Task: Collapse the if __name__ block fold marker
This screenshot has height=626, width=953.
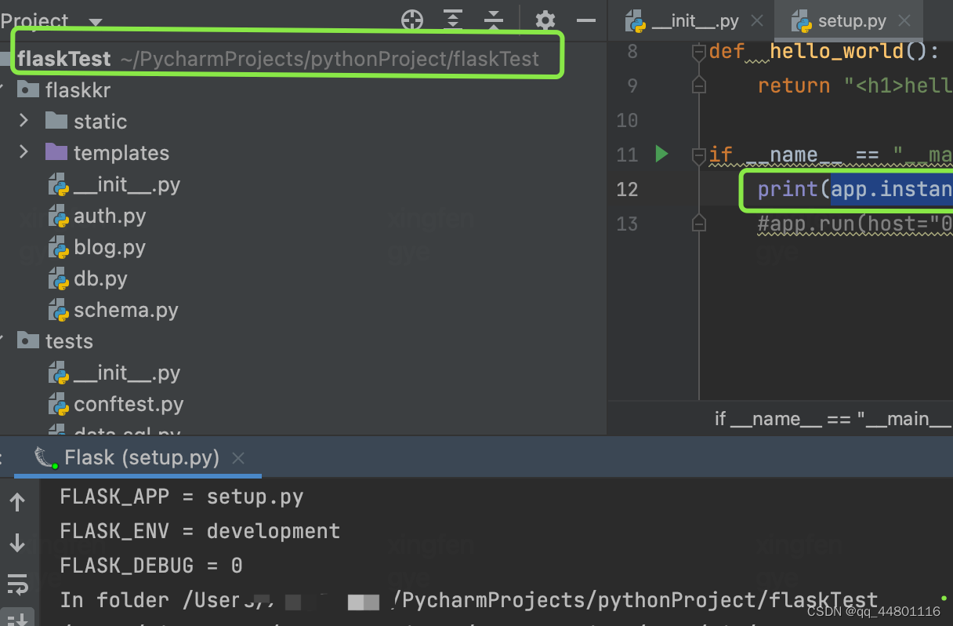Action: click(x=699, y=155)
